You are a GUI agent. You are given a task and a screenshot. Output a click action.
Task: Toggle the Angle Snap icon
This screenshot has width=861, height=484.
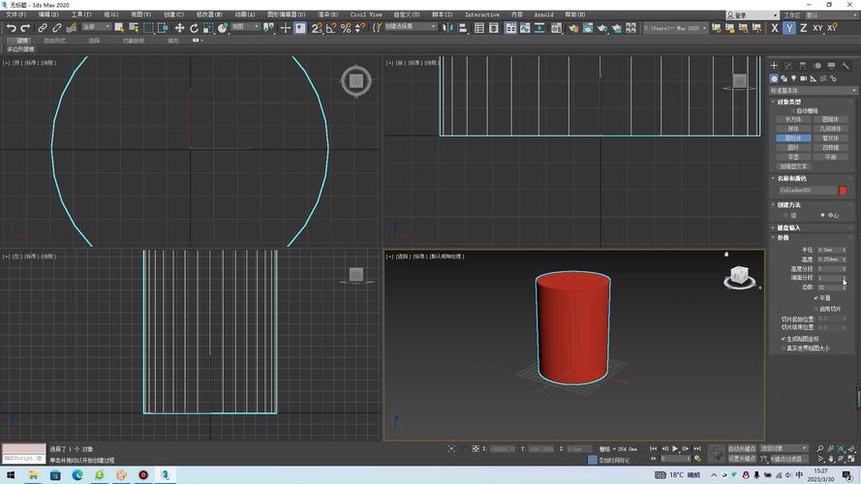click(x=331, y=28)
